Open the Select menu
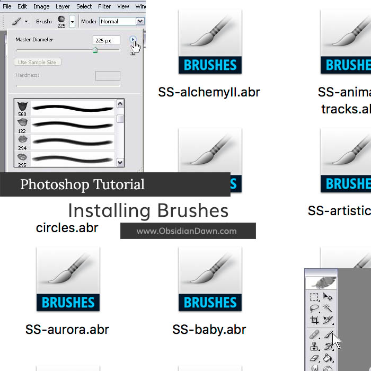The image size is (371, 371). coord(84,6)
